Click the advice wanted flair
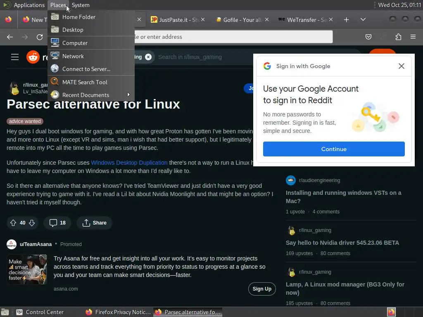This screenshot has width=423, height=317. (x=25, y=121)
